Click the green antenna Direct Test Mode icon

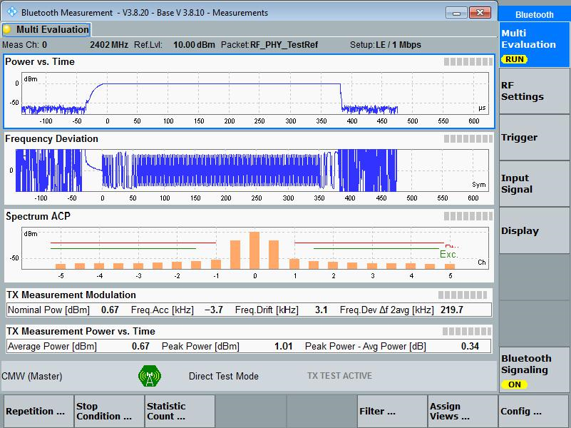tap(150, 376)
